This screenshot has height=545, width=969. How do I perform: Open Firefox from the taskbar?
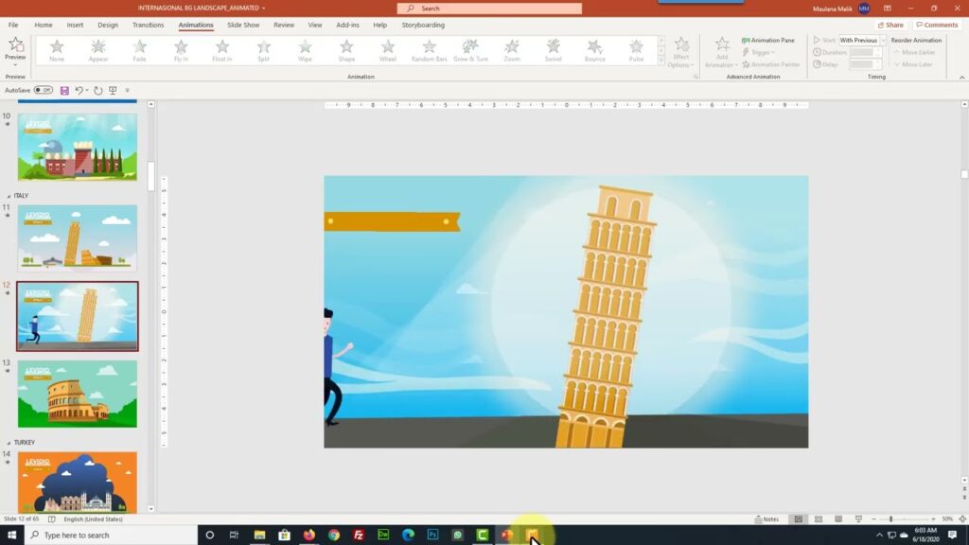tap(309, 535)
